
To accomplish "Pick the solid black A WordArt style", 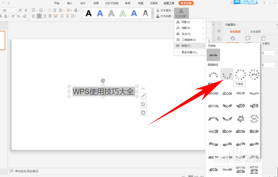I will (89, 13).
